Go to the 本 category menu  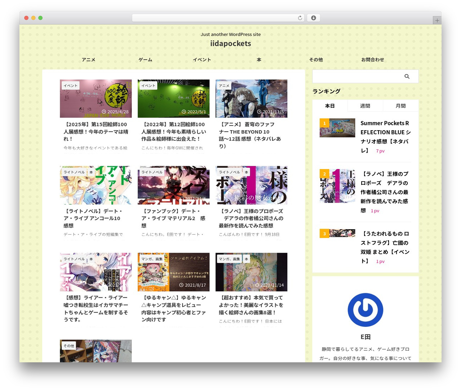(259, 60)
